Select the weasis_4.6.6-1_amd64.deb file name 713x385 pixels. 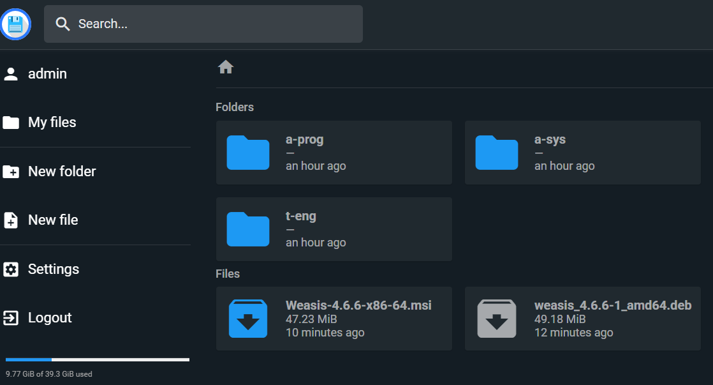tap(612, 305)
